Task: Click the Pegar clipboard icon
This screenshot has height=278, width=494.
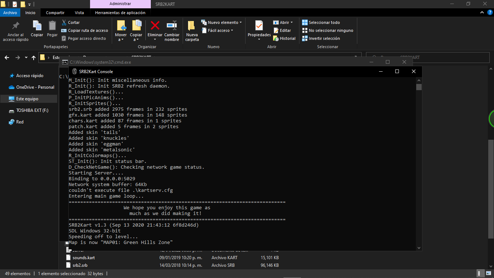Action: [x=52, y=26]
